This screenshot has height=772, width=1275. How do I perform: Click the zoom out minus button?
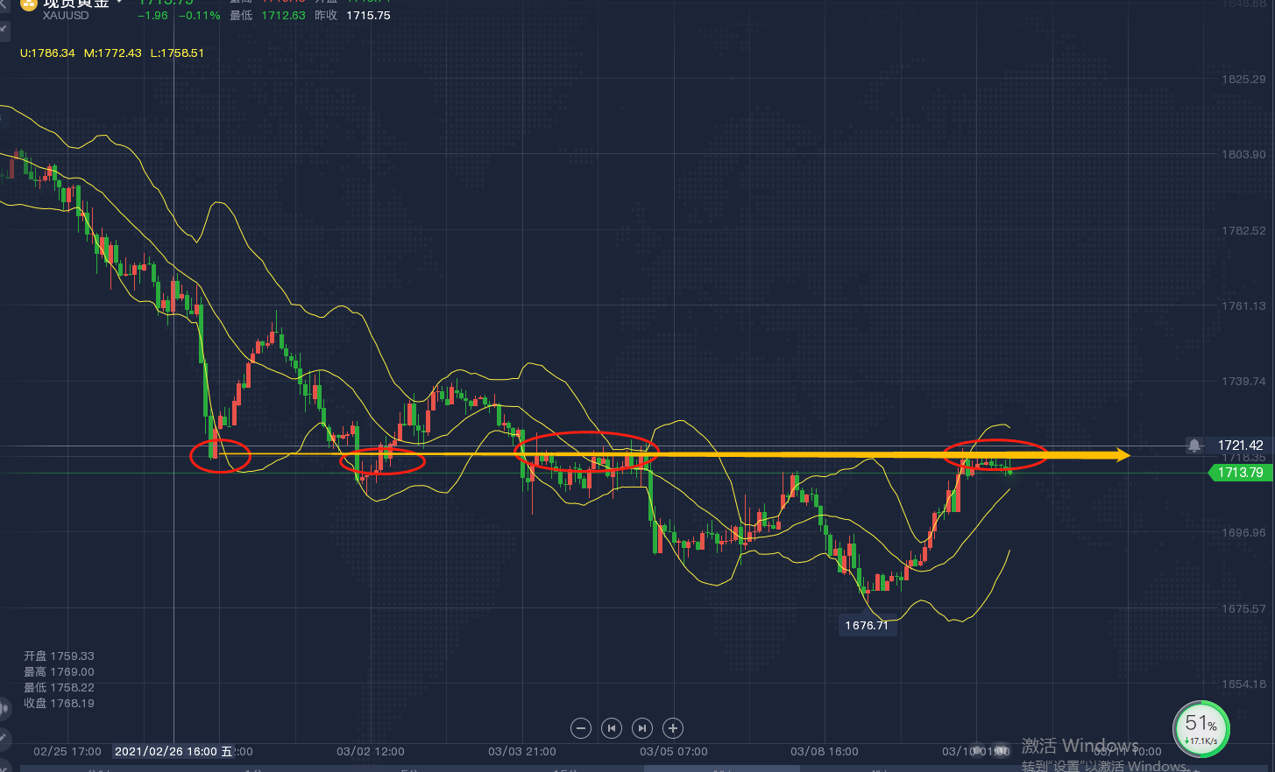[x=580, y=728]
